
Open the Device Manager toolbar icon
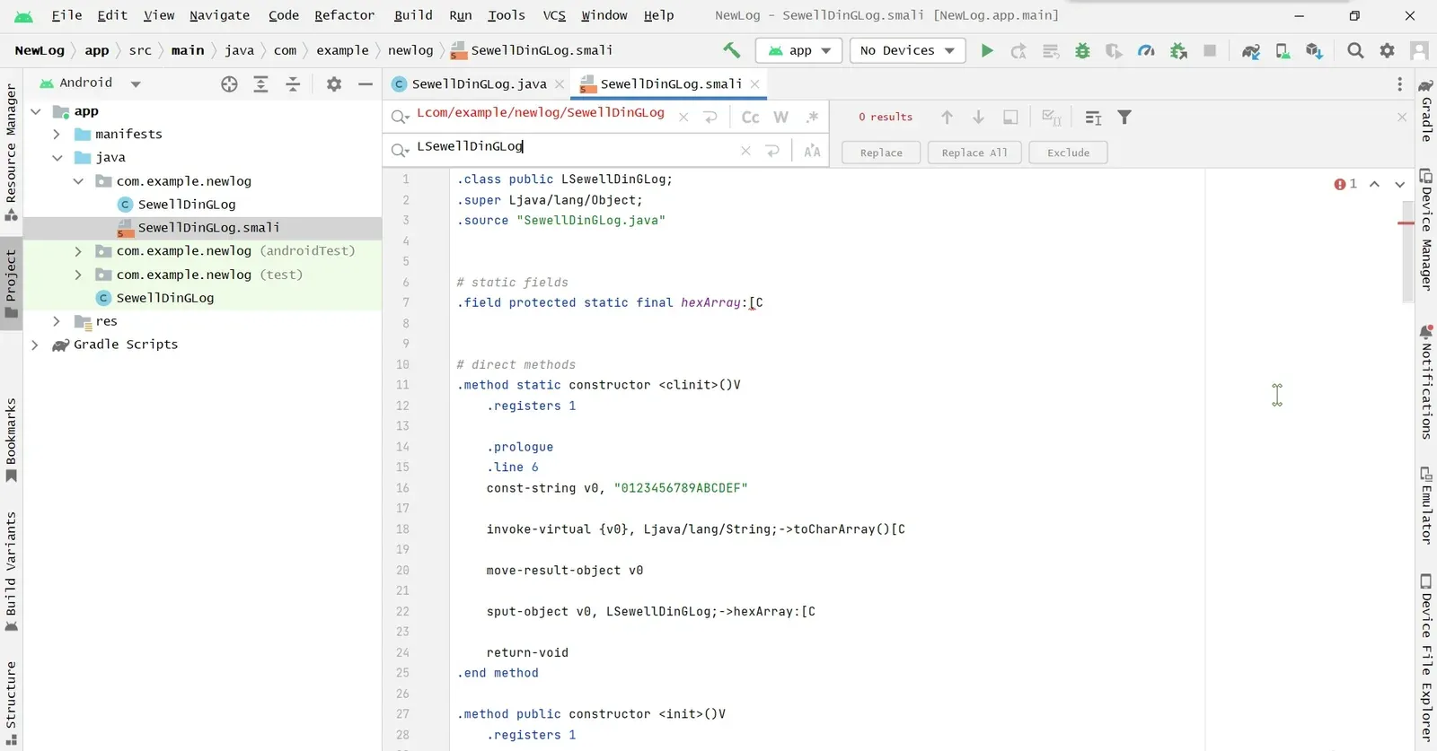(x=1283, y=51)
